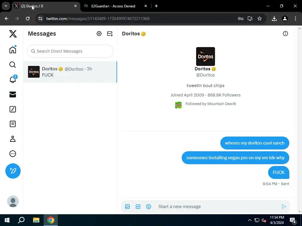Click the taskbar clock 11:54 PM
This screenshot has height=226, width=302.
tap(277, 217)
